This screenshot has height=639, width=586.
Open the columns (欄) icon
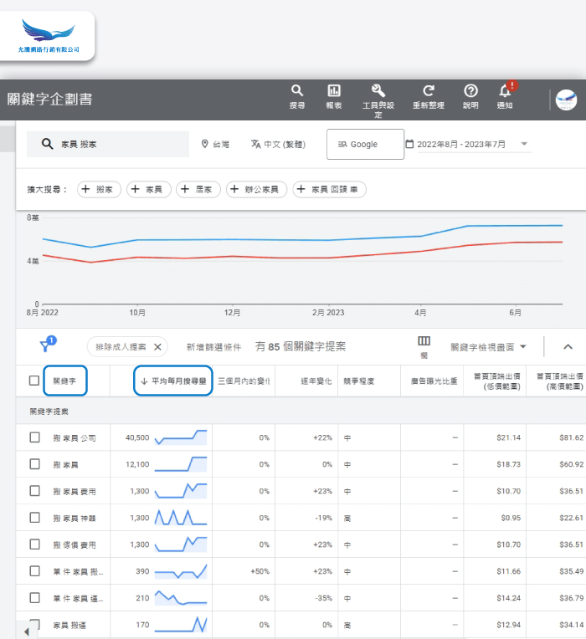[424, 341]
